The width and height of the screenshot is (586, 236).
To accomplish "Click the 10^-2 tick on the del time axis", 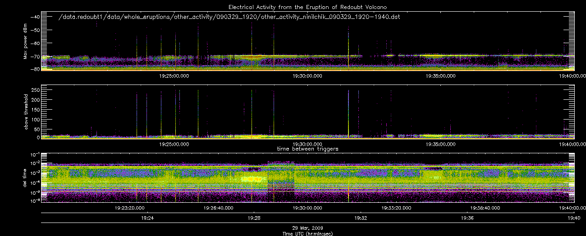I will tap(35, 163).
